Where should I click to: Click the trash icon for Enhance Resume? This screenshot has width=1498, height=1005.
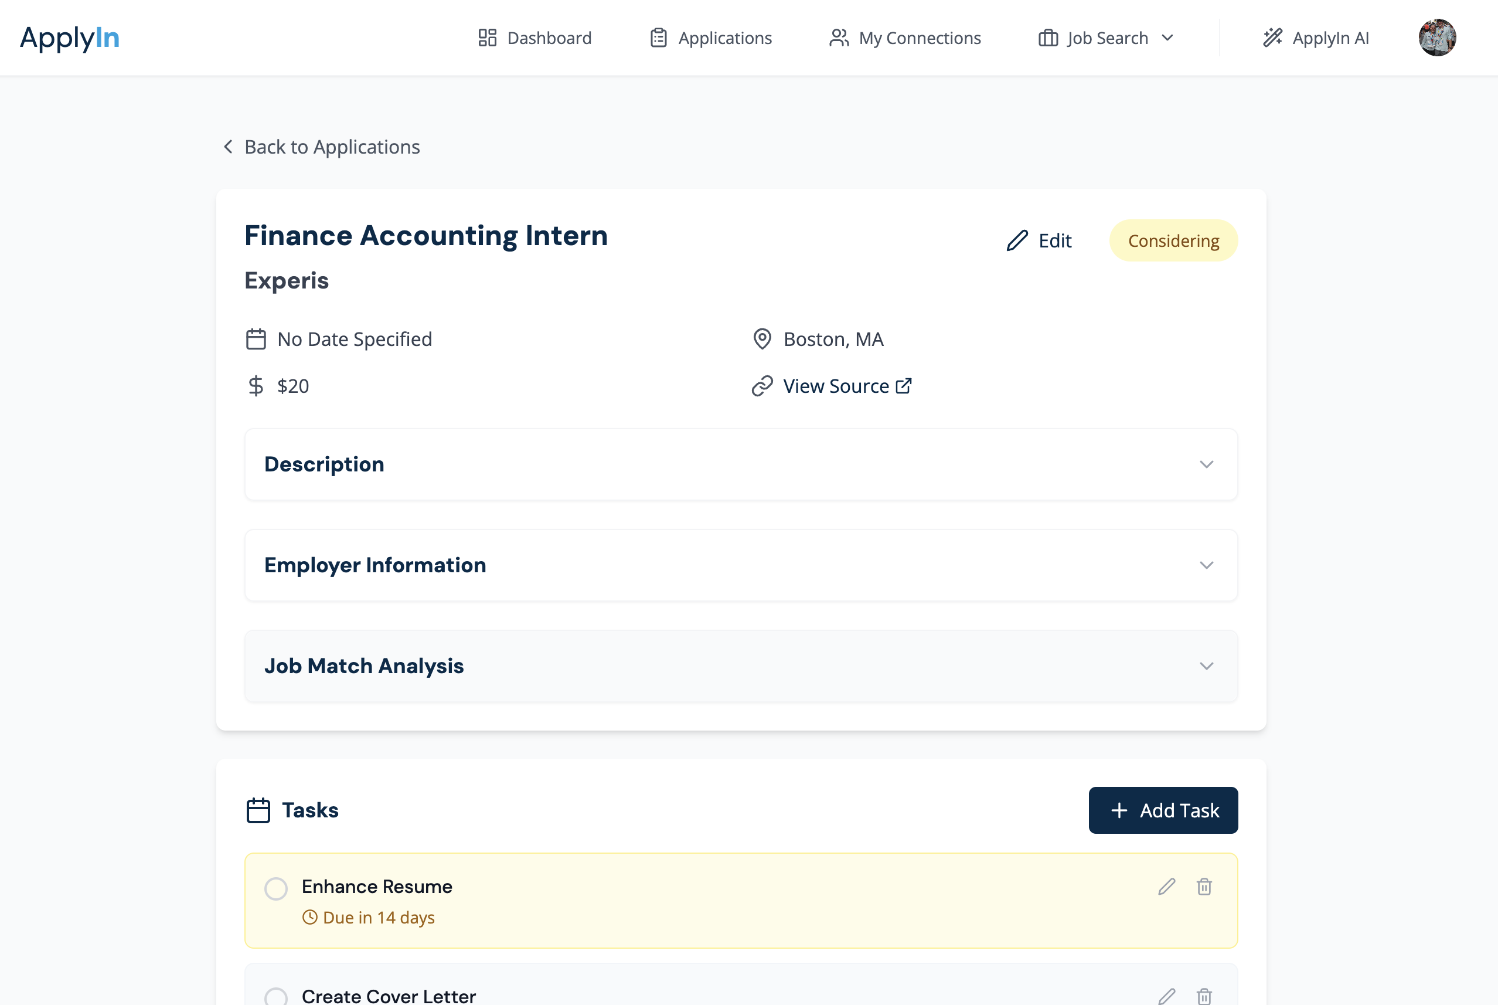(1204, 887)
